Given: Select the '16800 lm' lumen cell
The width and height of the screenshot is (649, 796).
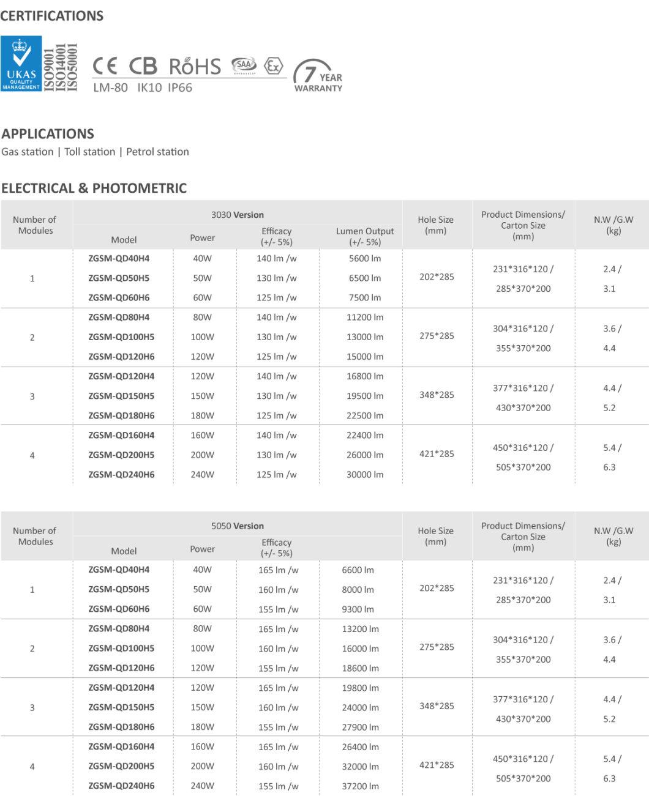Looking at the screenshot, I should click(365, 376).
